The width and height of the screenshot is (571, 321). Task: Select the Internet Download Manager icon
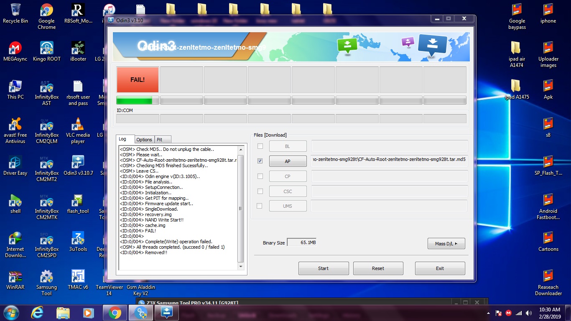click(15, 245)
